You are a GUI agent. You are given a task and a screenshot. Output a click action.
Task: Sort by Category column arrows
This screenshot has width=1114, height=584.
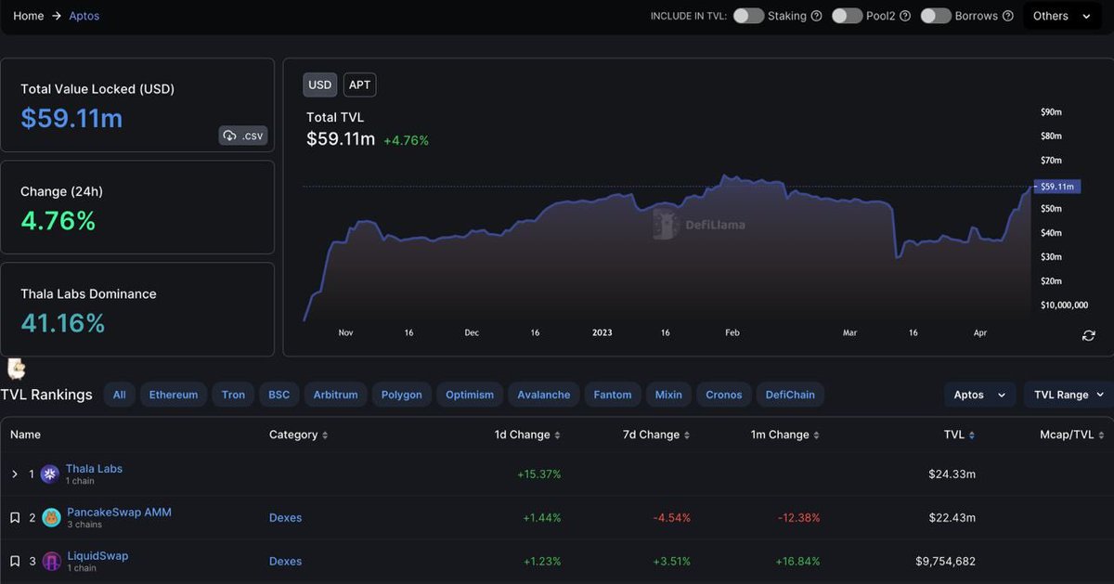325,435
